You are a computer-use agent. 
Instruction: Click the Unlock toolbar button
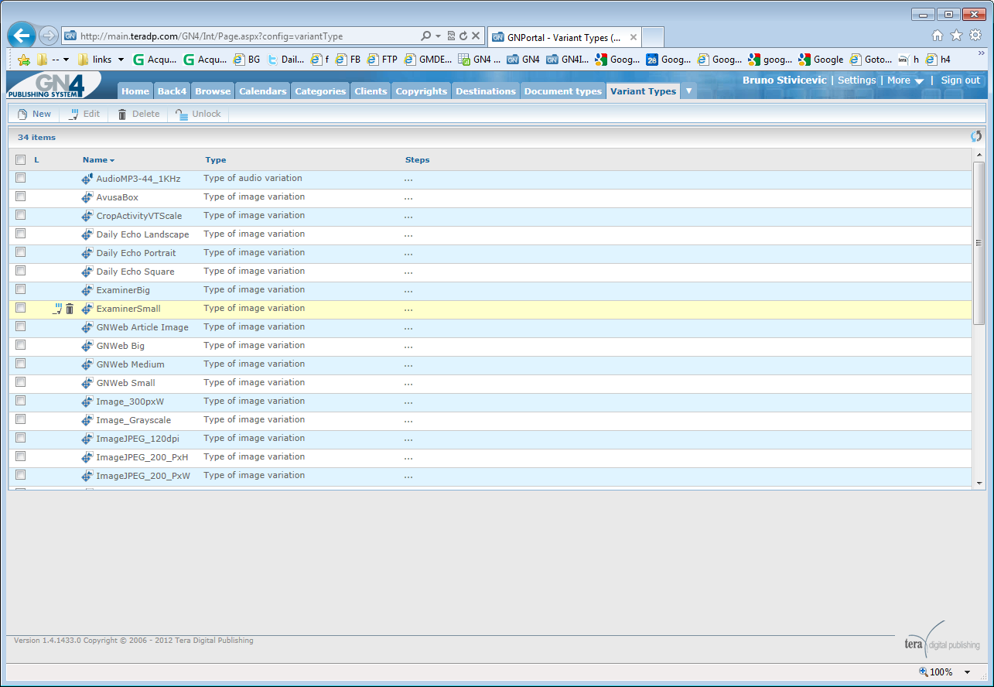(198, 114)
